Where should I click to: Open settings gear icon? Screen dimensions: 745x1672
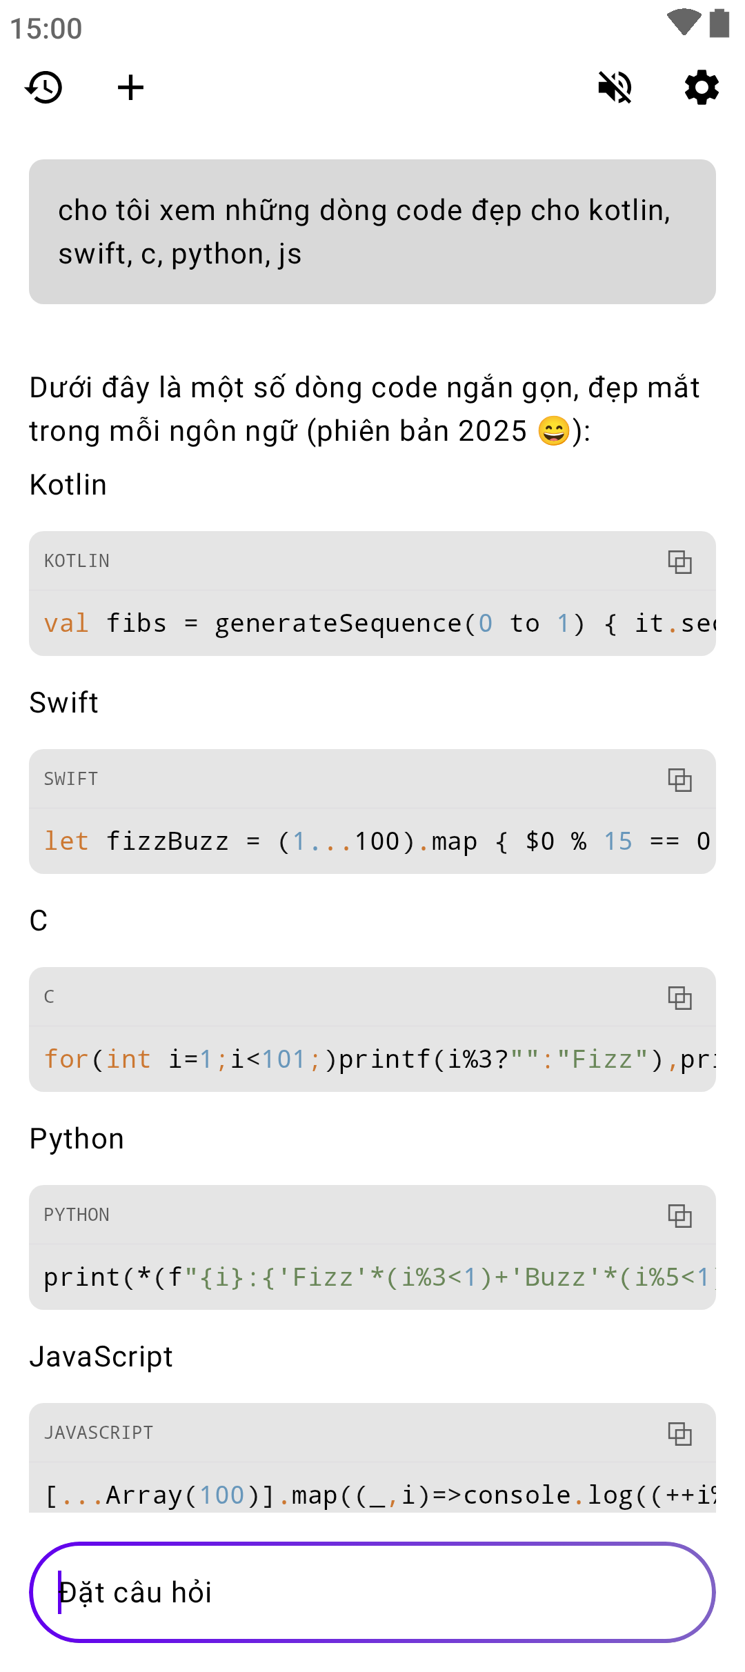tap(702, 88)
